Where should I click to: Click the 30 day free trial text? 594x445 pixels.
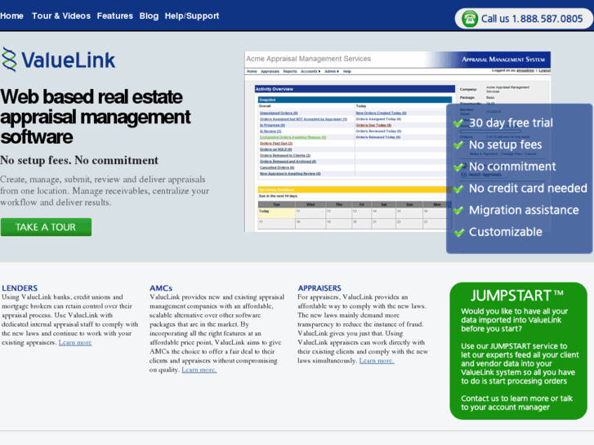click(511, 122)
